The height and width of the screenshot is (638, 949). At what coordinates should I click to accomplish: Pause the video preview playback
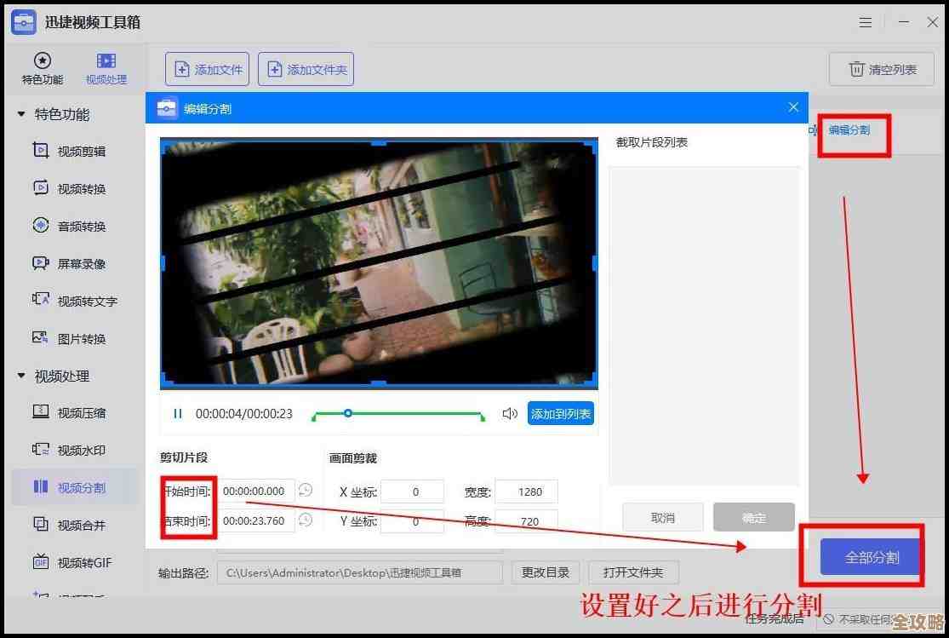coord(177,413)
